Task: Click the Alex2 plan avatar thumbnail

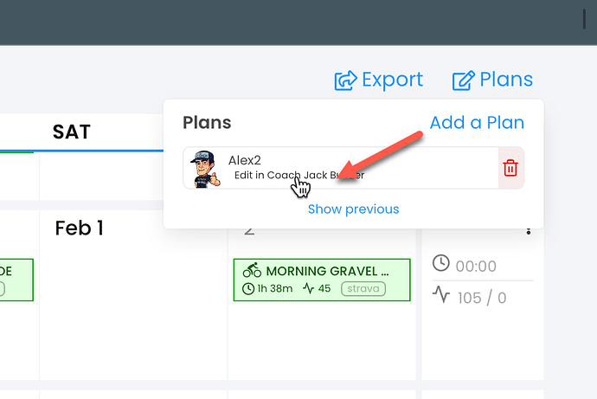Action: (206, 168)
